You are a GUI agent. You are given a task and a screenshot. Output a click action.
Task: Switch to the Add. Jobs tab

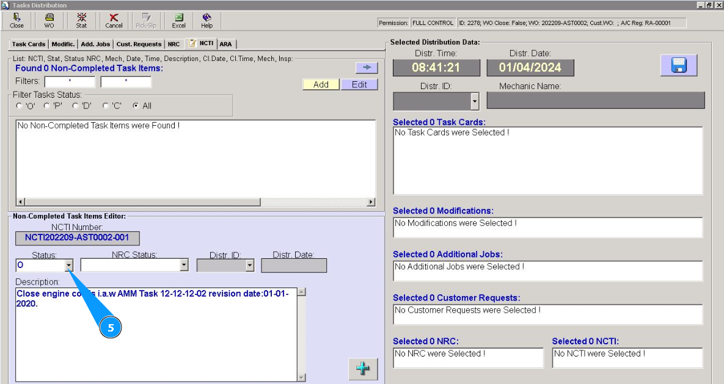95,44
